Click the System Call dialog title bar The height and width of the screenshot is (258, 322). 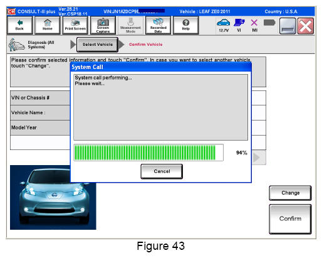point(161,67)
